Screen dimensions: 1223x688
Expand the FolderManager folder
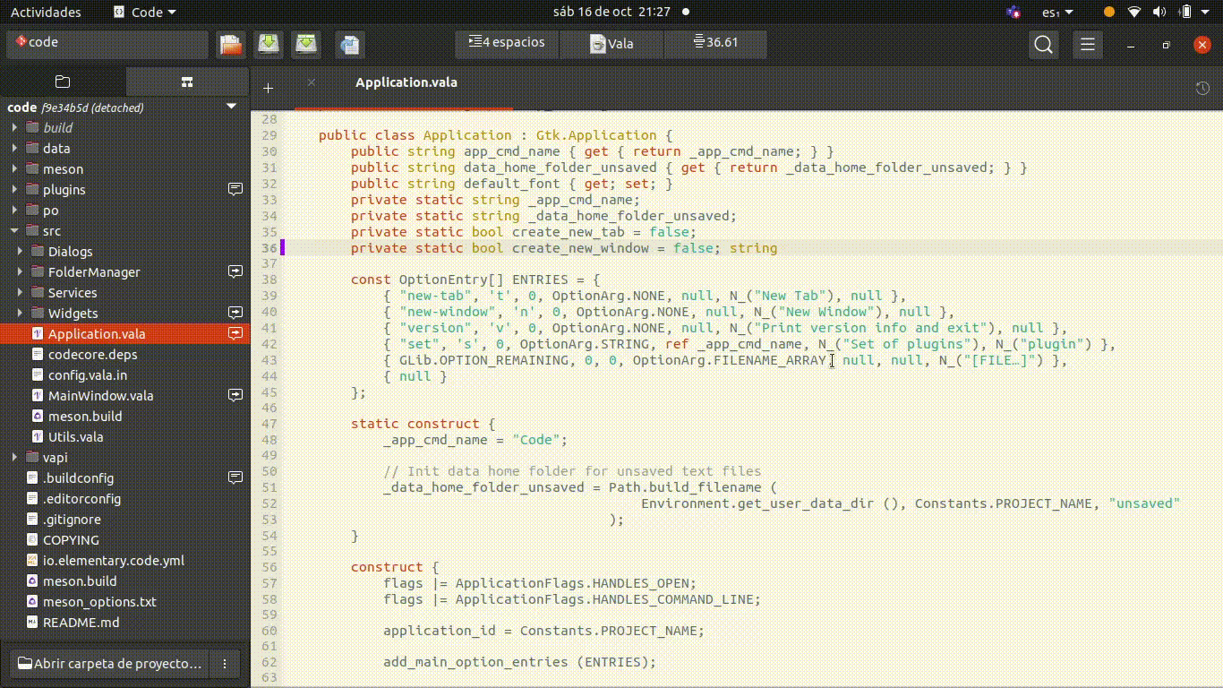coord(20,271)
